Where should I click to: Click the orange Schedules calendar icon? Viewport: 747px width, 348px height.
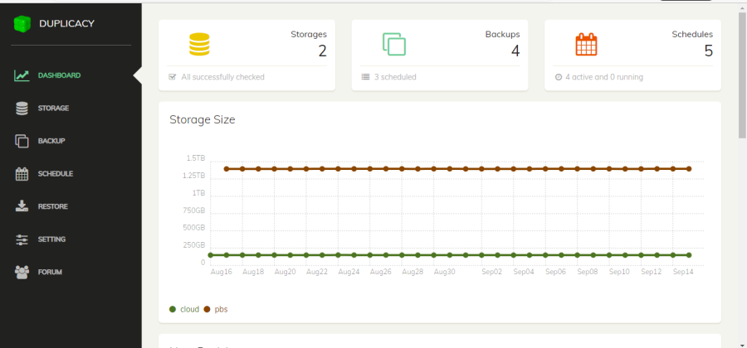click(x=586, y=44)
